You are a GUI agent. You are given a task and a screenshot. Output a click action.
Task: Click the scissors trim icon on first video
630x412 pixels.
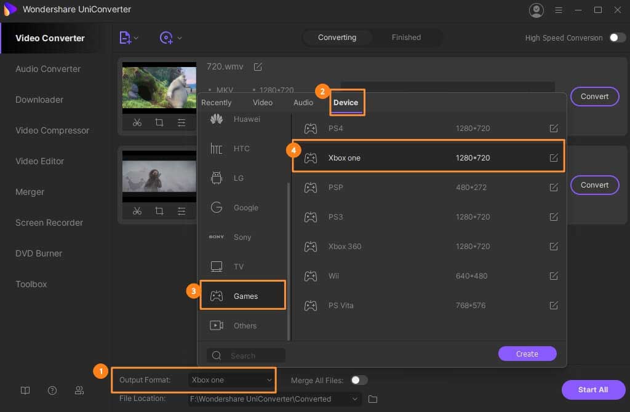coord(137,122)
